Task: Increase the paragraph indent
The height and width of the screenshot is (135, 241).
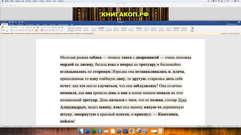Action: 56,27
